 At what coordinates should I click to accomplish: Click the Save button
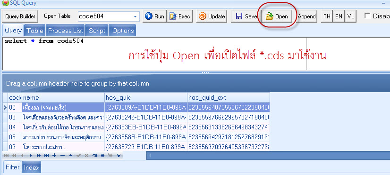click(246, 16)
